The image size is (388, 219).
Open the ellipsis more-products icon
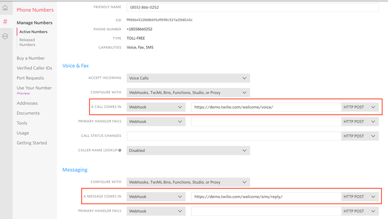[5, 36]
